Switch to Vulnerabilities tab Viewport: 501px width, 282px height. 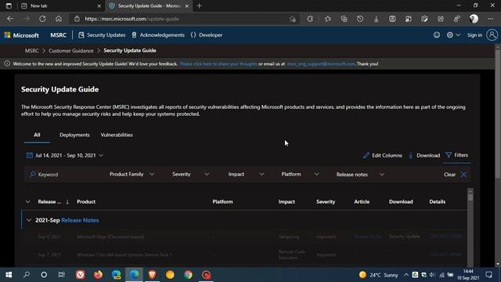click(x=117, y=135)
